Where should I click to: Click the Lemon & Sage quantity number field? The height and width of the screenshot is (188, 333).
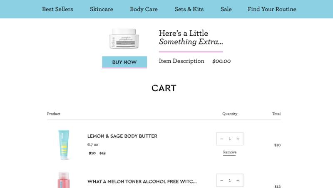(x=230, y=139)
